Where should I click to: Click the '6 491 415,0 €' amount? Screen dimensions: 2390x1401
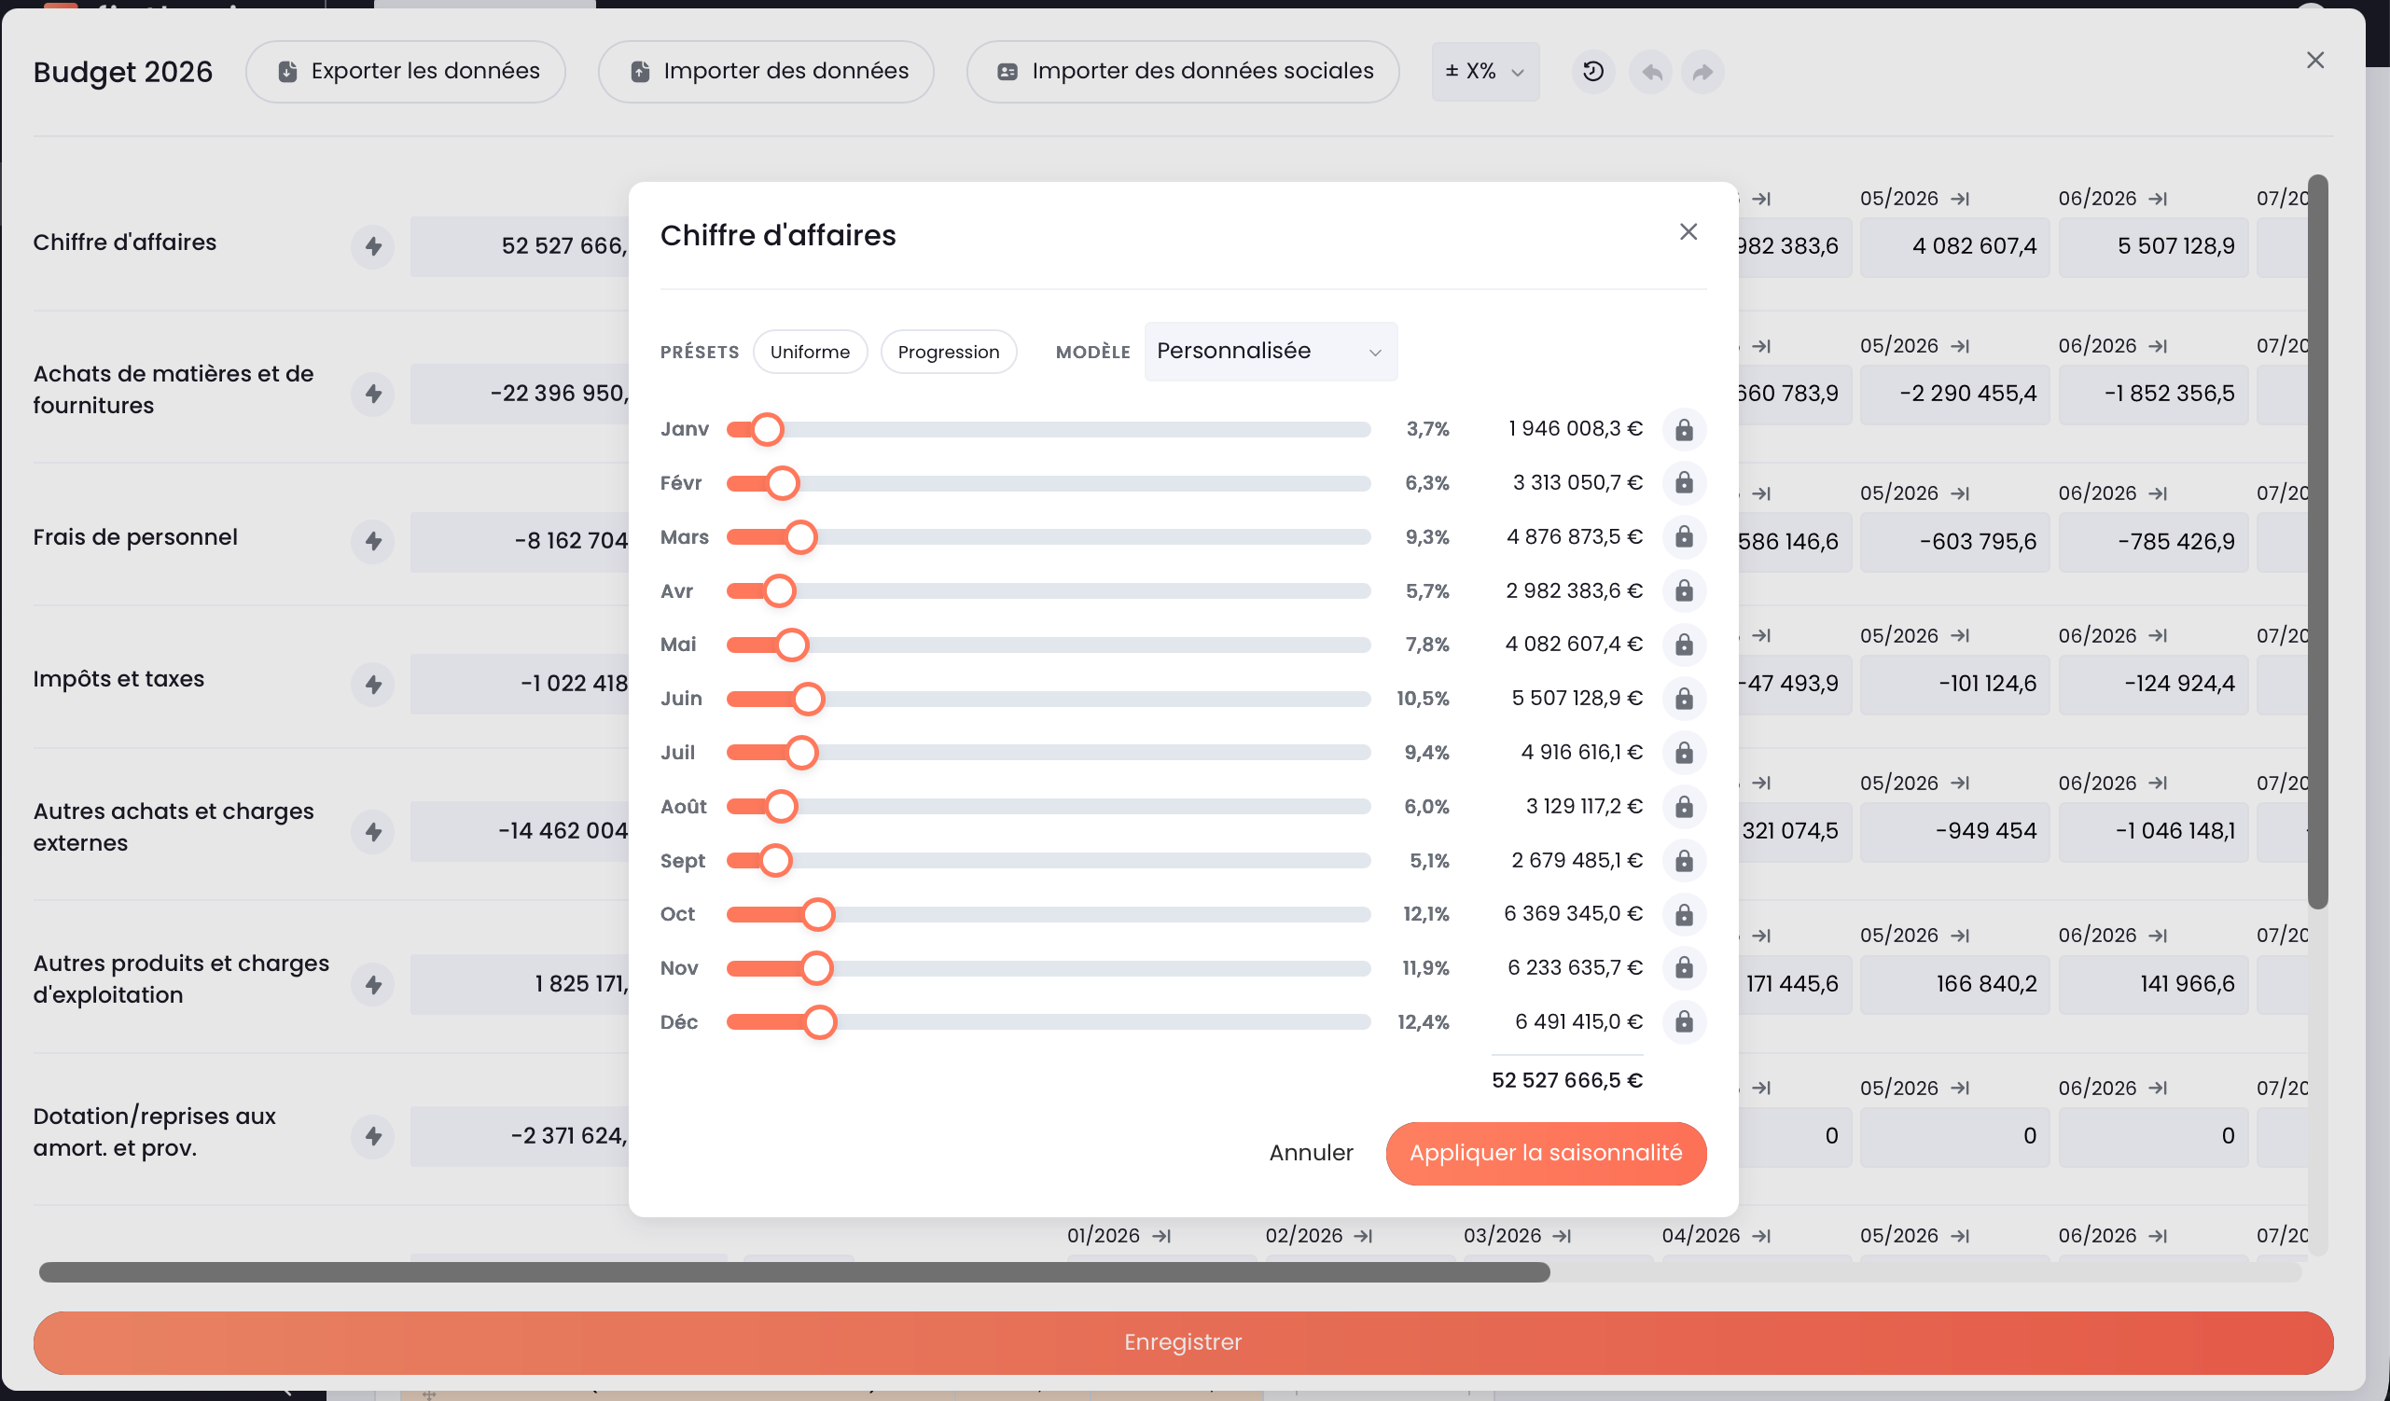coord(1578,1022)
